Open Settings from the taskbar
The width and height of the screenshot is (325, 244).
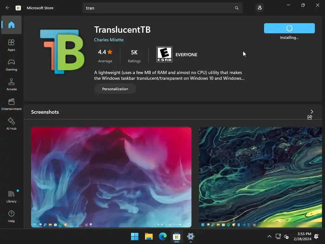(191, 236)
